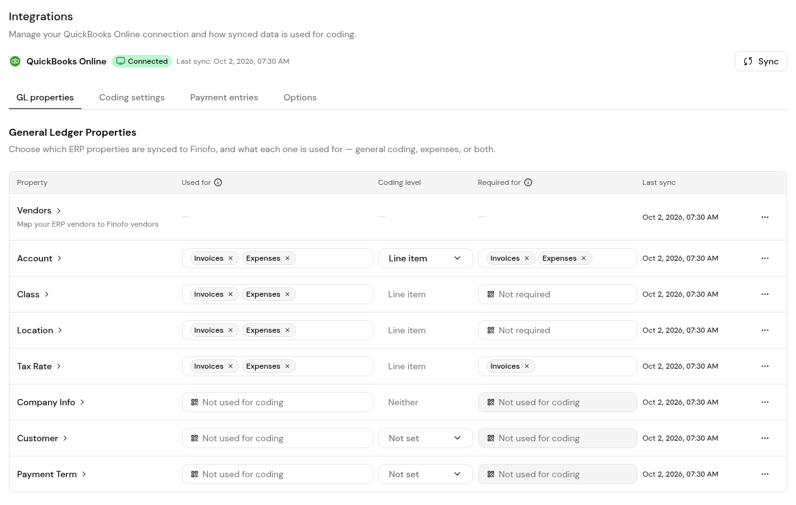This screenshot has width=796, height=505.
Task: Remove Expenses tag from Class Used for
Action: coord(287,294)
